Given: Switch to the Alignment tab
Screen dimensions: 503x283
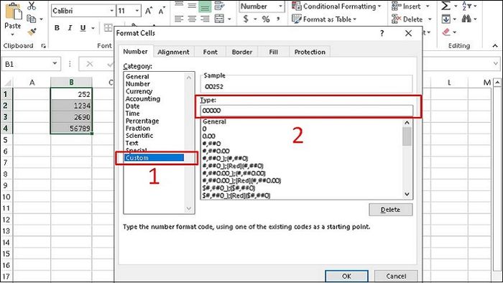Looking at the screenshot, I should click(x=174, y=52).
